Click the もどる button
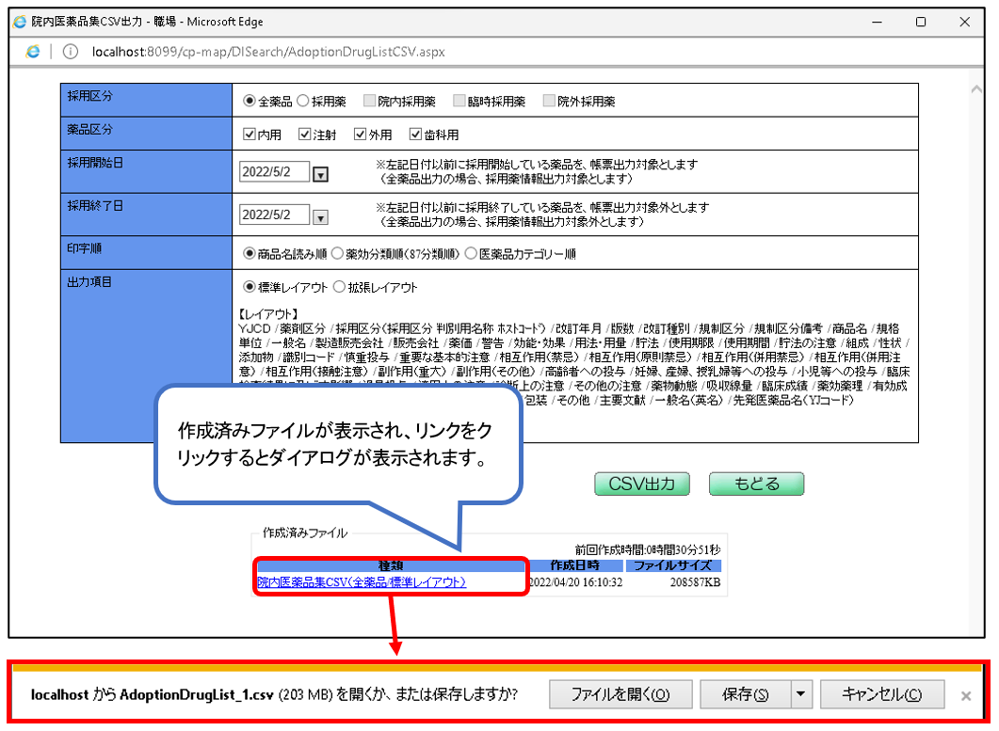The width and height of the screenshot is (999, 731). [x=756, y=484]
